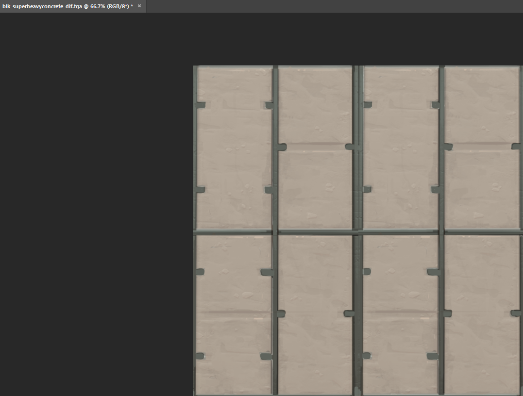
Task: Select the blk_superheavyconcrete_dif.tga document tab
Action: coord(67,6)
